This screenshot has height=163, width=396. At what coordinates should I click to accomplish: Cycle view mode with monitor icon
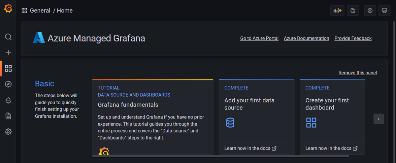[384, 11]
